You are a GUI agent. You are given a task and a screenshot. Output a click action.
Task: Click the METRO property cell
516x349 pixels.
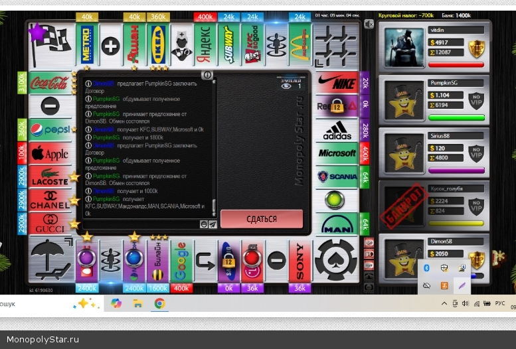(x=87, y=45)
